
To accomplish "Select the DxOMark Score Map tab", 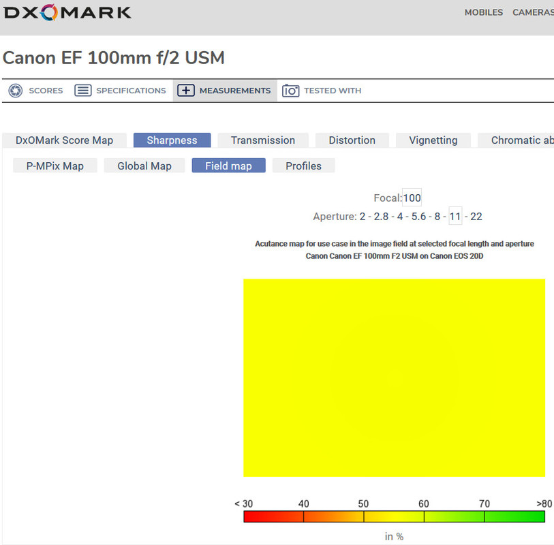I will [64, 140].
